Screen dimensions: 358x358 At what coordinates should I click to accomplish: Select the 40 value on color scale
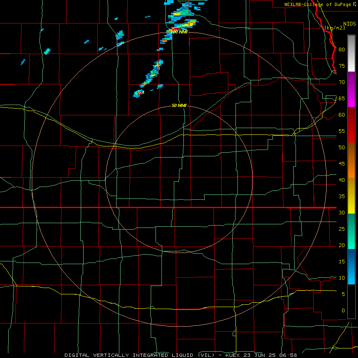[x=342, y=180]
